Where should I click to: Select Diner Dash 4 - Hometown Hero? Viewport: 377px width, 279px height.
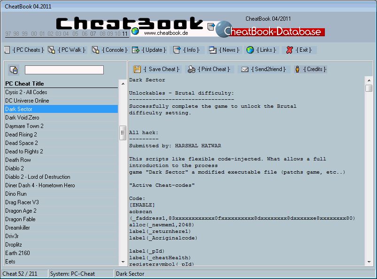click(x=62, y=185)
